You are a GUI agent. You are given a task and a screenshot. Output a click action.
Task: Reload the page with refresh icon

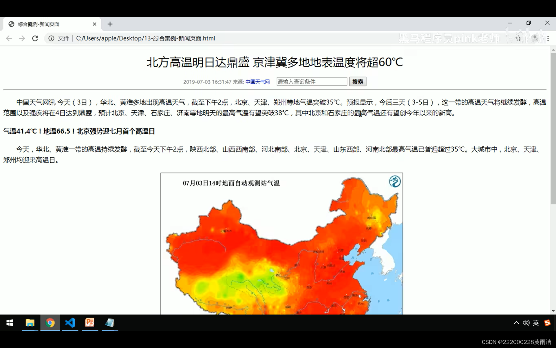(x=35, y=38)
